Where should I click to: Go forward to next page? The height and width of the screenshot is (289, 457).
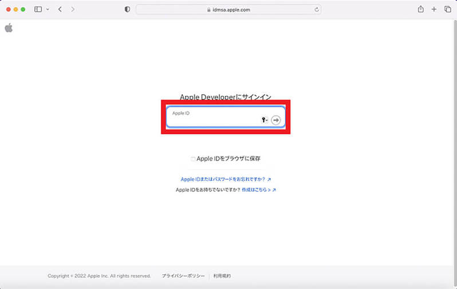click(x=73, y=9)
